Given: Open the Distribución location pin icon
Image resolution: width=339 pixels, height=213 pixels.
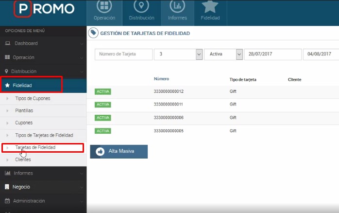Looking at the screenshot, I should coord(141,7).
